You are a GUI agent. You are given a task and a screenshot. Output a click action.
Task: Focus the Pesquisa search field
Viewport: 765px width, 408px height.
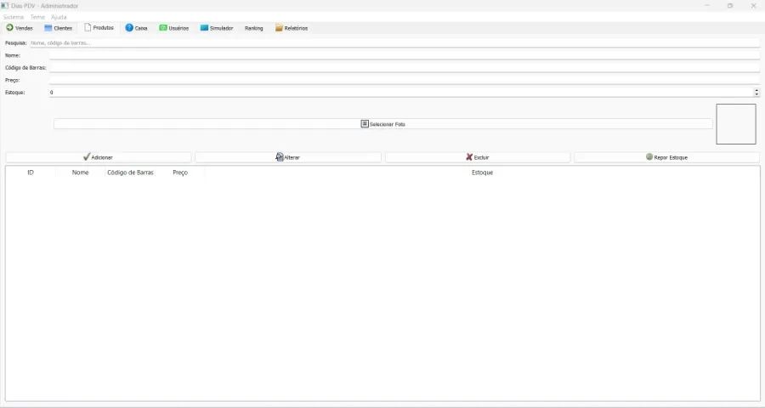pos(394,42)
